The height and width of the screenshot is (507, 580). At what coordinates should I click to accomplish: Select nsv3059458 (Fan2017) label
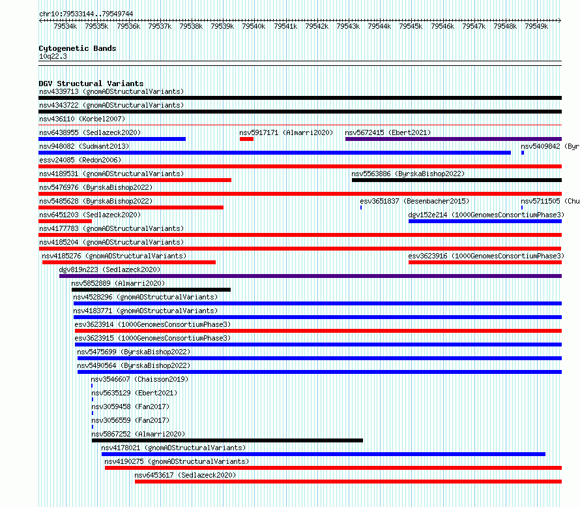click(x=130, y=407)
